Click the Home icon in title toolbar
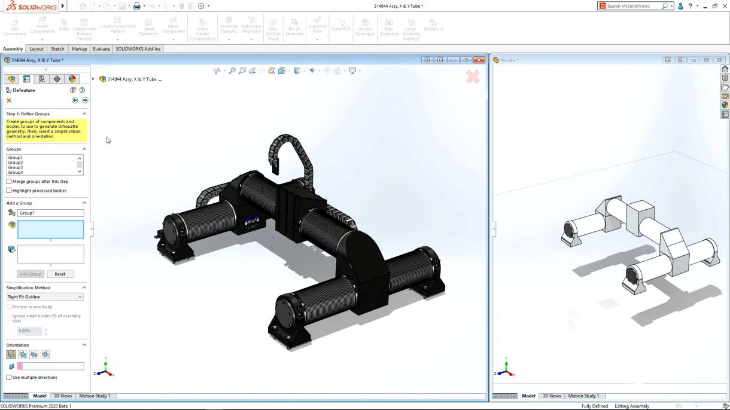Viewport: 730px width, 410px height. coord(83,6)
